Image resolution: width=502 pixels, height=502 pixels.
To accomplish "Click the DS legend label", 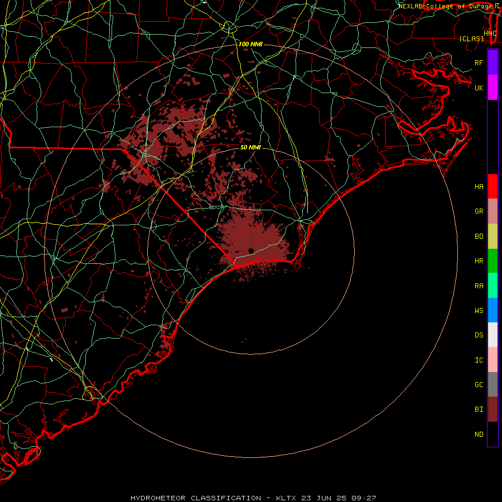I will pyautogui.click(x=479, y=335).
